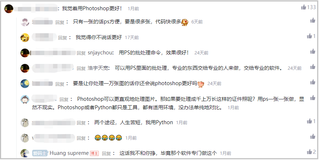Like the reply to snjaychou about PS批处理命令
This screenshot has width=319, height=160.
pos(313,52)
